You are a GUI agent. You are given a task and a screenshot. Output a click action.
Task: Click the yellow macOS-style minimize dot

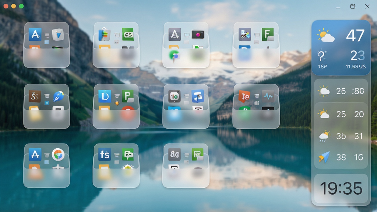click(x=14, y=6)
